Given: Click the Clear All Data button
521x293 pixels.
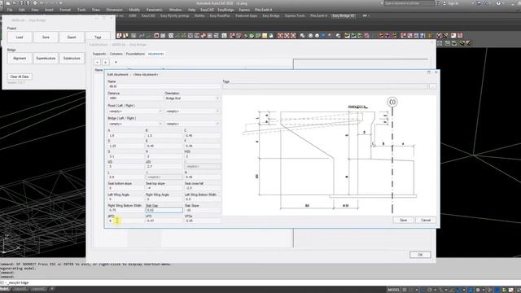Looking at the screenshot, I should pos(20,77).
